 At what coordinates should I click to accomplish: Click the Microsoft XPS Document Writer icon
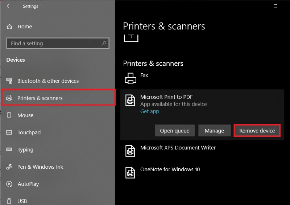click(130, 151)
